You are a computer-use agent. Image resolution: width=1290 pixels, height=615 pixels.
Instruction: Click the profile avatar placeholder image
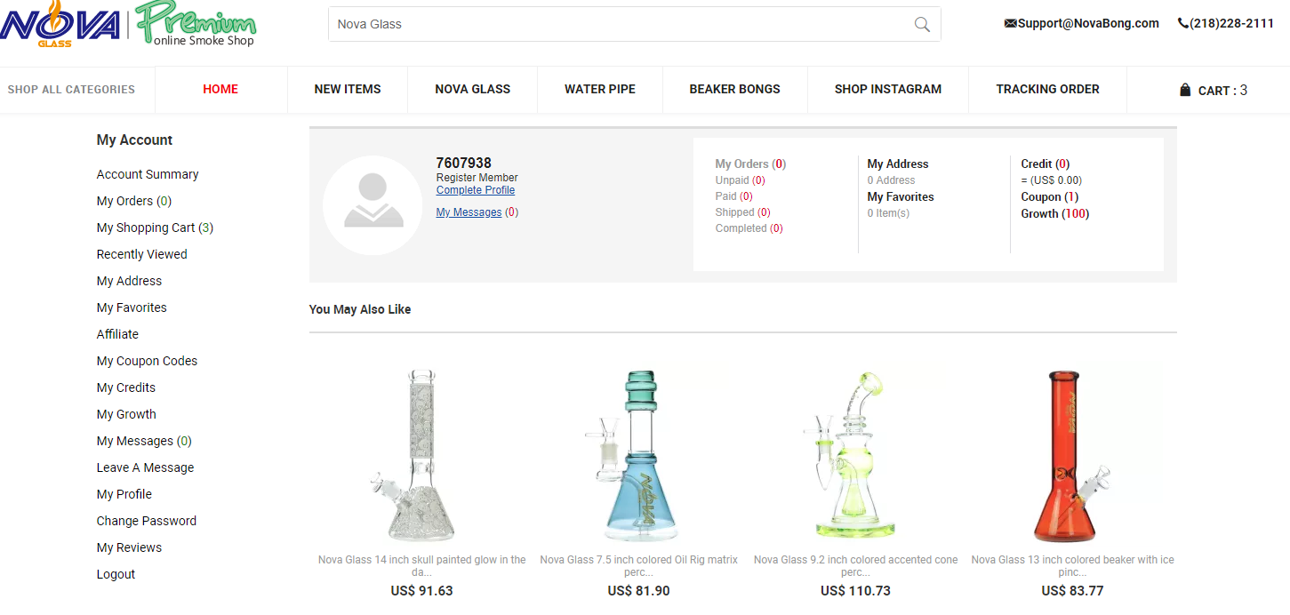373,205
